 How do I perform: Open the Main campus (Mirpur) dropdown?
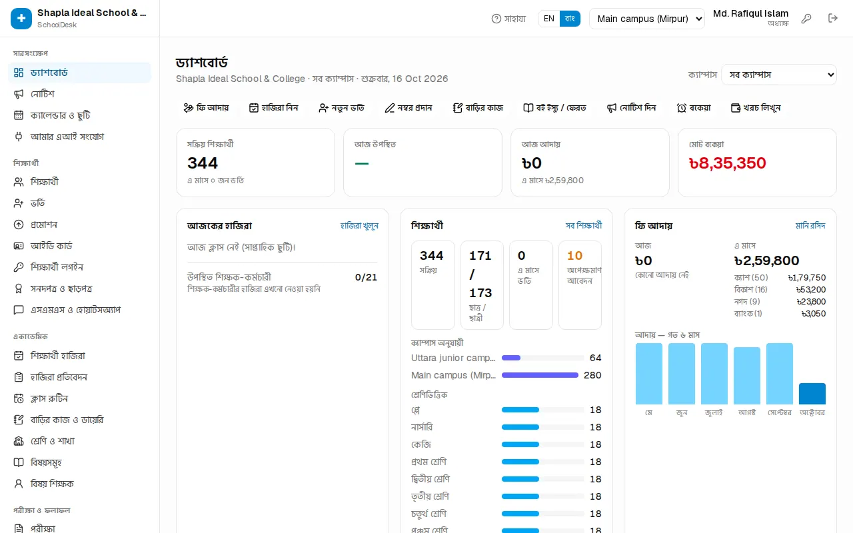point(647,19)
